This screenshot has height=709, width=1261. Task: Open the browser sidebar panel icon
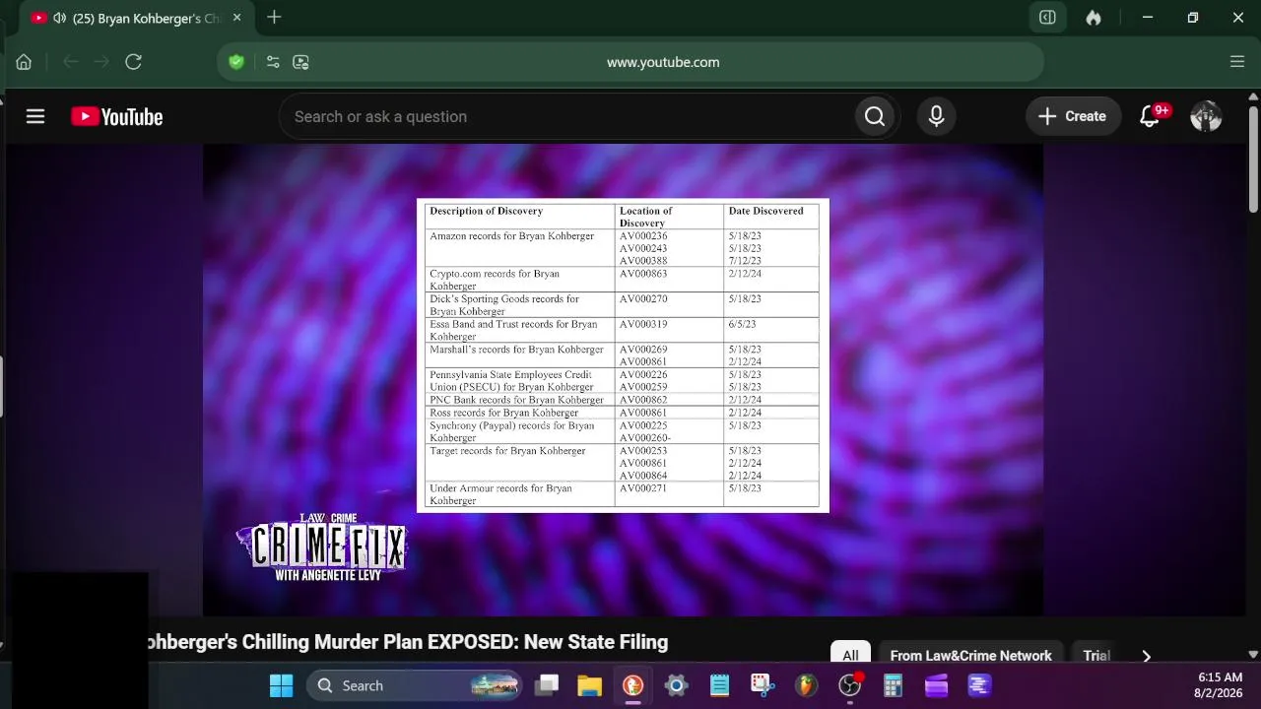click(1047, 18)
